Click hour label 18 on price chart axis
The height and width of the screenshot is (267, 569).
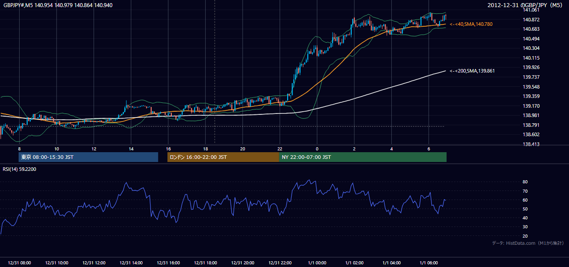point(205,149)
